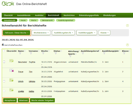
Task: Switch to Woche sub-tab
Action: pyautogui.click(x=34, y=20)
